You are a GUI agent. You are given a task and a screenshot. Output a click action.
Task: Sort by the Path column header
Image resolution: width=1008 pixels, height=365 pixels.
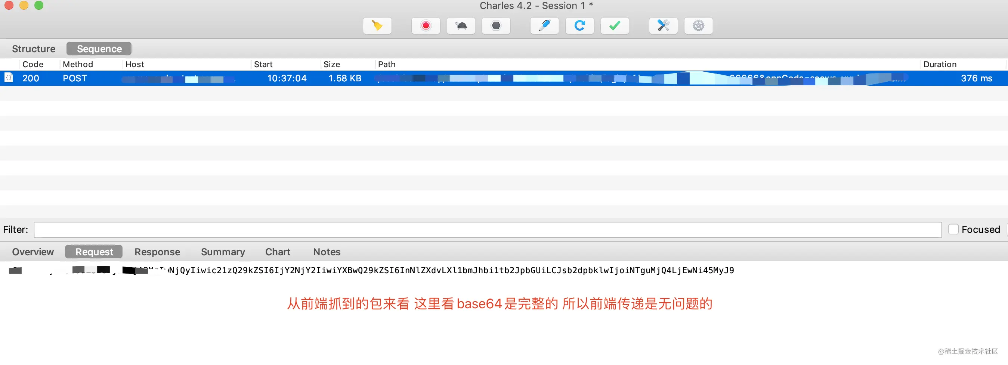[387, 64]
